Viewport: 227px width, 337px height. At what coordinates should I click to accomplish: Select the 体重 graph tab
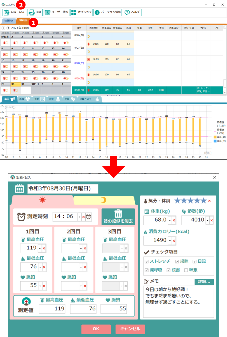[x=39, y=99]
